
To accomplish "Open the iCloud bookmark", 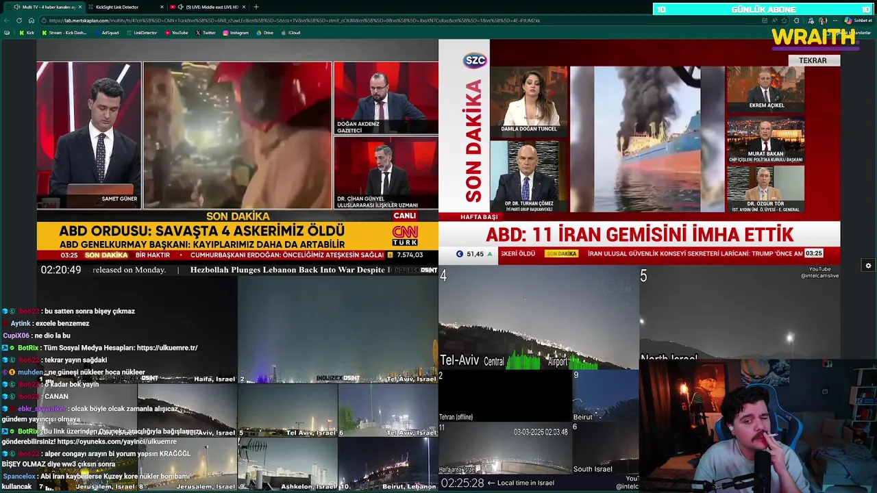I will [x=291, y=33].
